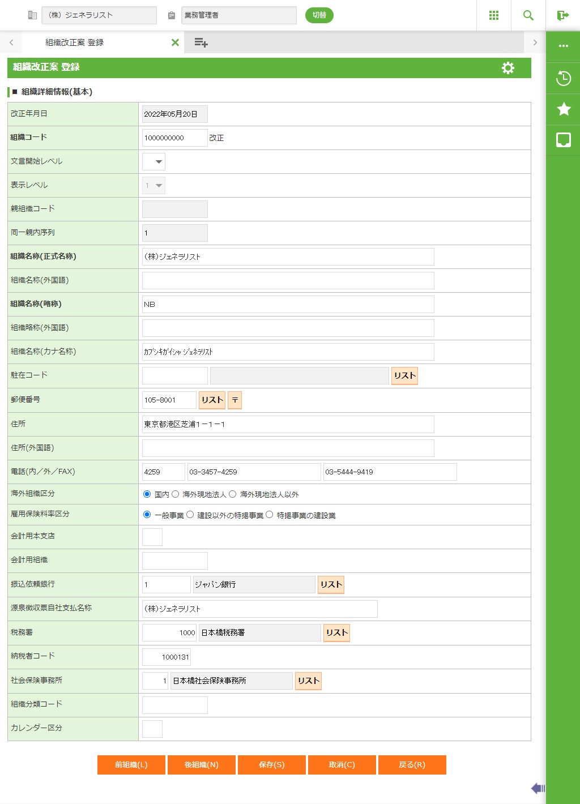This screenshot has height=804, width=580.
Task: Select 建設以外の特掲事業 radio option
Action: [190, 515]
